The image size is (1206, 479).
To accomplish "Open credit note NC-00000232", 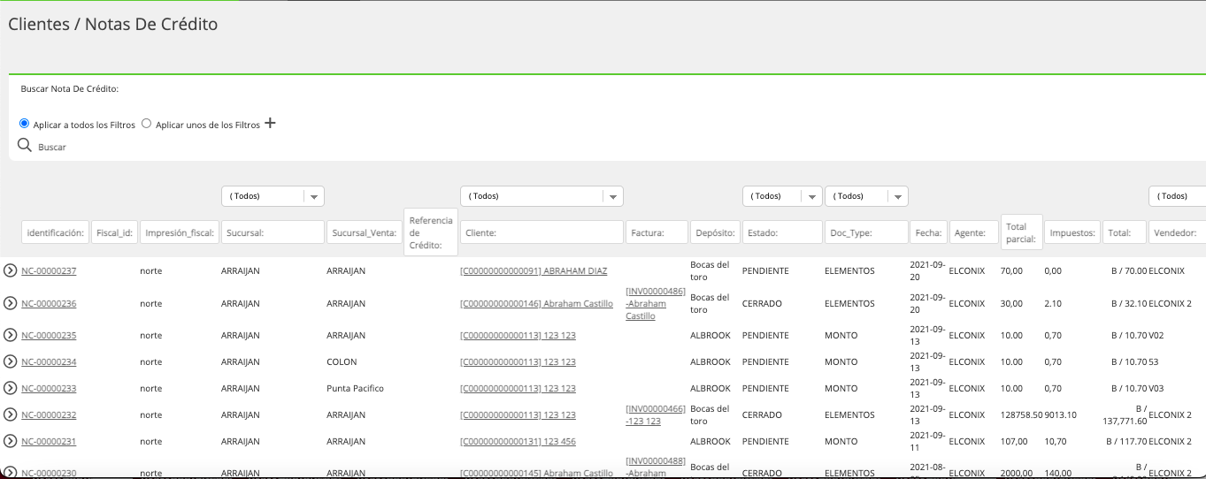I will [x=49, y=414].
